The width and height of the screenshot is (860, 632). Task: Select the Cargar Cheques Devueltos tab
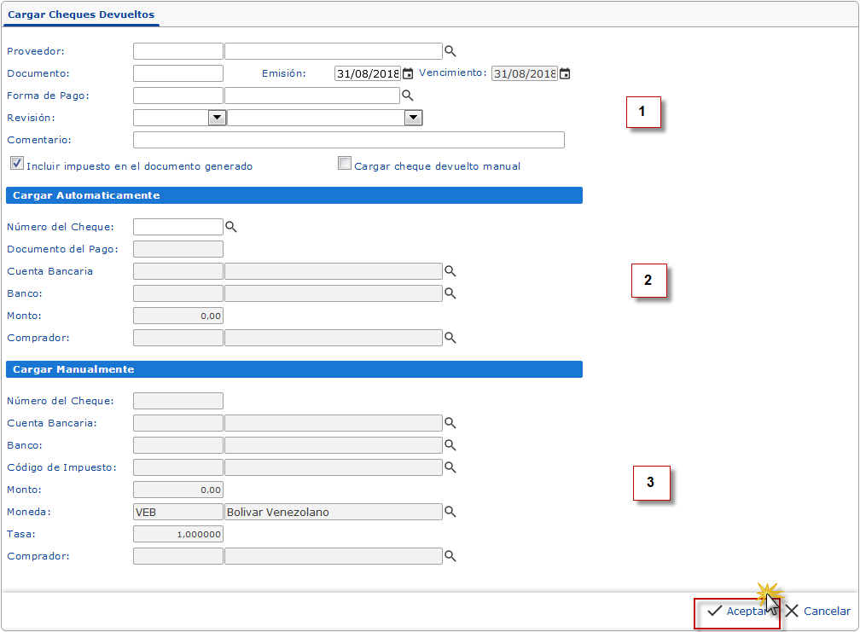point(80,14)
